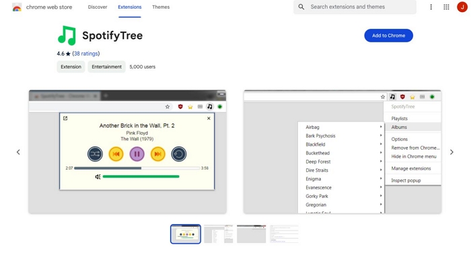Viewport: 471px width, 253px height.
Task: Click the green dot icon in first screenshot
Action: click(x=220, y=107)
